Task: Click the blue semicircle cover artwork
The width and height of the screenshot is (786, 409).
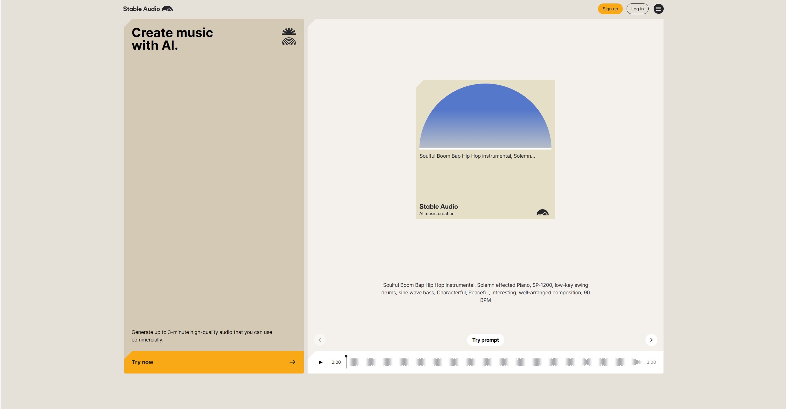Action: pyautogui.click(x=485, y=119)
